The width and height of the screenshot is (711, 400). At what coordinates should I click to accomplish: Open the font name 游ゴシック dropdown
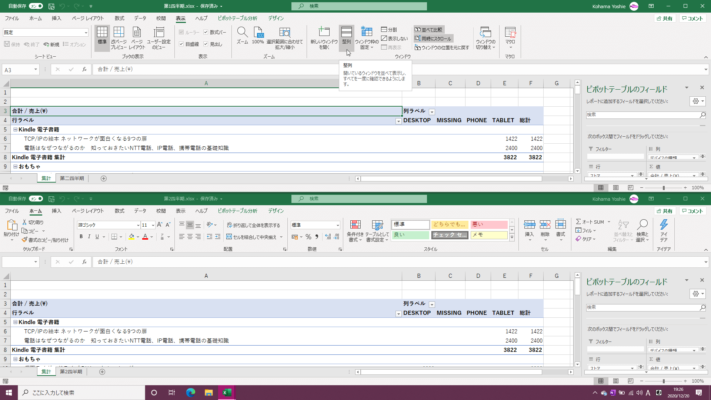click(x=138, y=225)
